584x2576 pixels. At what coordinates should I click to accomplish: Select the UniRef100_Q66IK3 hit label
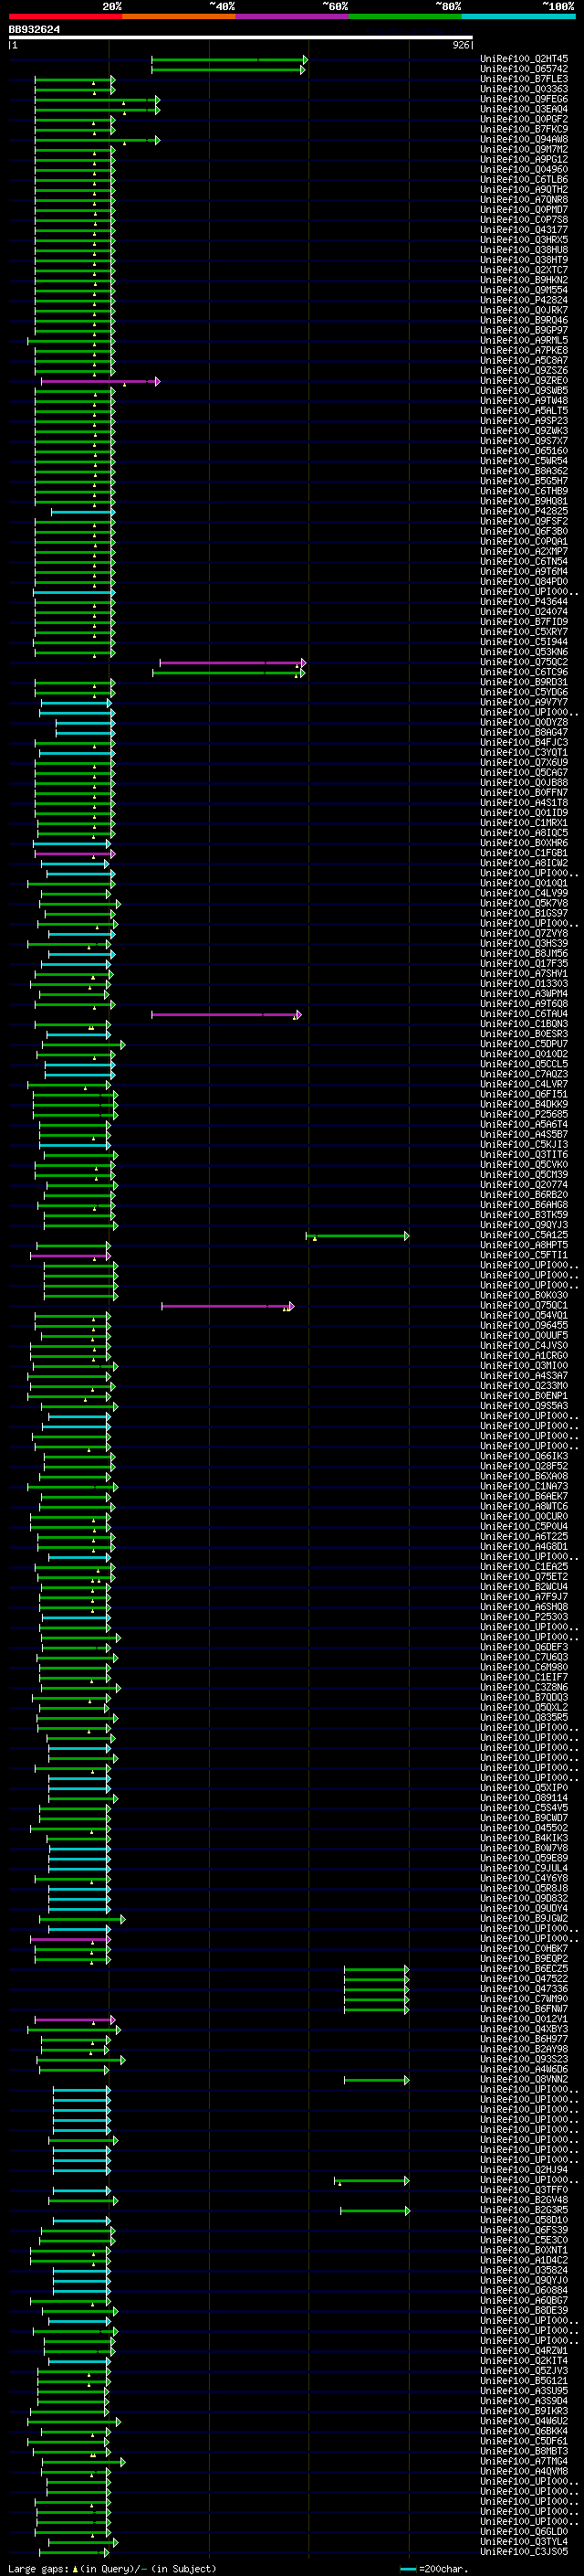(x=524, y=1456)
